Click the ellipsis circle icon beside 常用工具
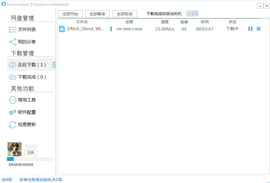 [x=12, y=100]
